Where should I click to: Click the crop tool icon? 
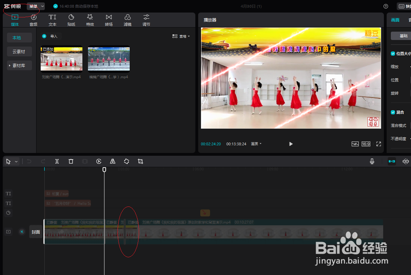(x=140, y=161)
